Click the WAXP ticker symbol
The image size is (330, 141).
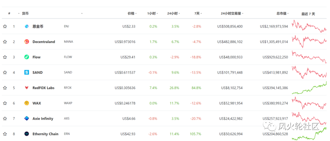coord(68,103)
